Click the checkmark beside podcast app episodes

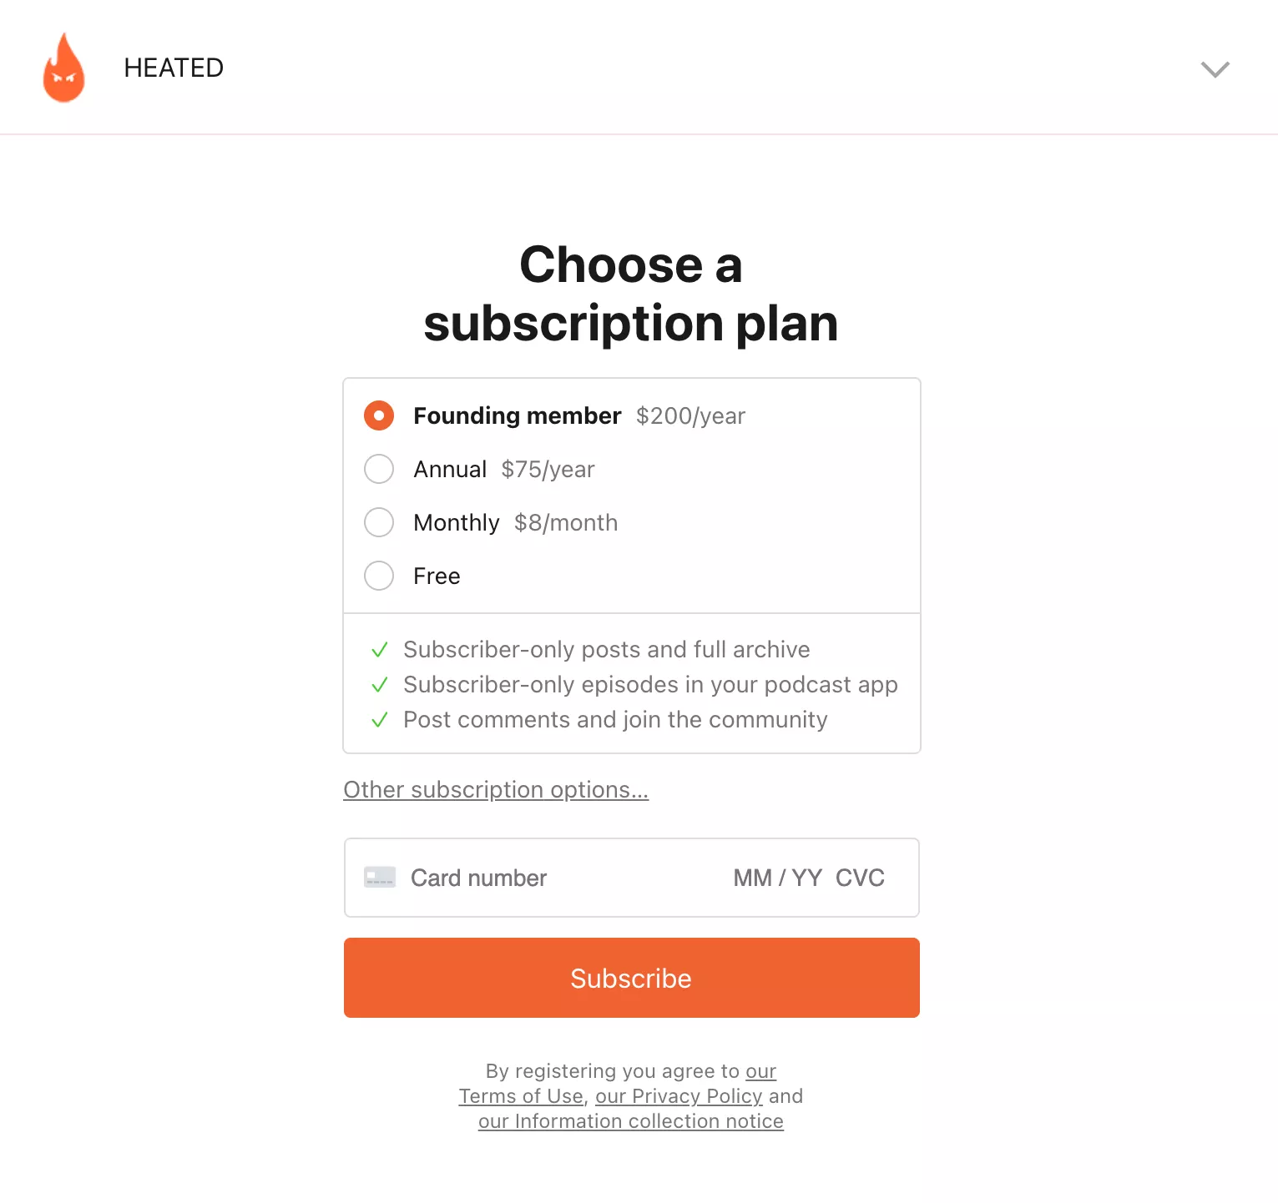(379, 685)
